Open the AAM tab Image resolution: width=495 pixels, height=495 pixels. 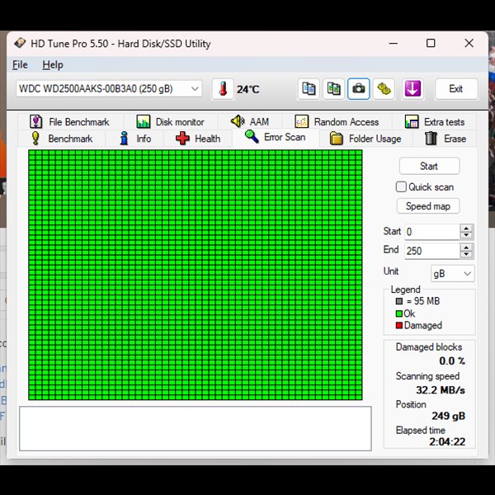point(250,121)
